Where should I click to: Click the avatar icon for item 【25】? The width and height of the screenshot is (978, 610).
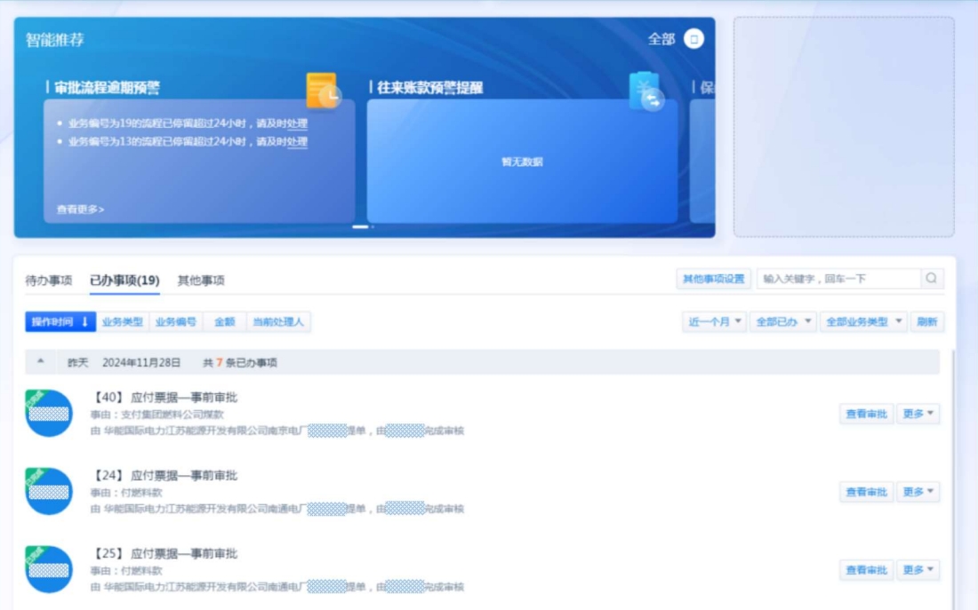(x=49, y=569)
